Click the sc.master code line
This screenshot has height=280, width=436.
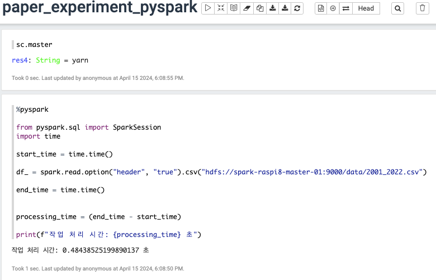coord(34,45)
